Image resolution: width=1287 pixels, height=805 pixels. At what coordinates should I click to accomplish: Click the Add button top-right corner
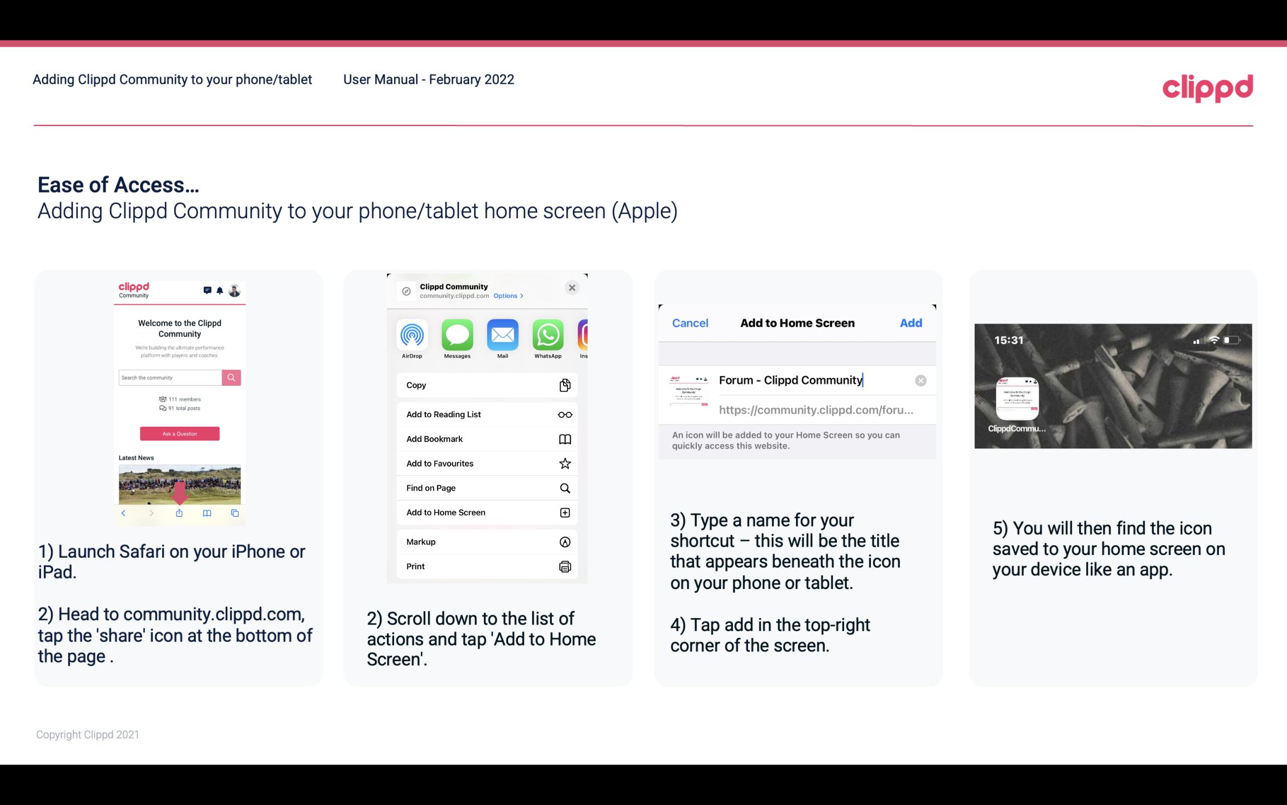(911, 323)
